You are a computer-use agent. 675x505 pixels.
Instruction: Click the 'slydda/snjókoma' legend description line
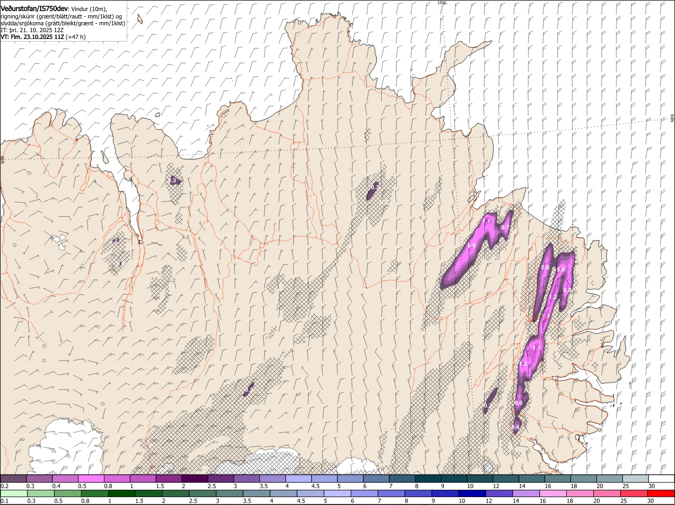pos(63,23)
